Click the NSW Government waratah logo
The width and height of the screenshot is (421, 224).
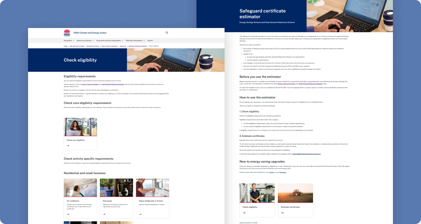[x=67, y=33]
